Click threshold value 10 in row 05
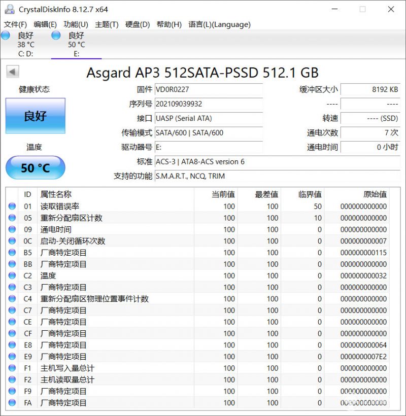406x416 pixels. click(x=318, y=218)
